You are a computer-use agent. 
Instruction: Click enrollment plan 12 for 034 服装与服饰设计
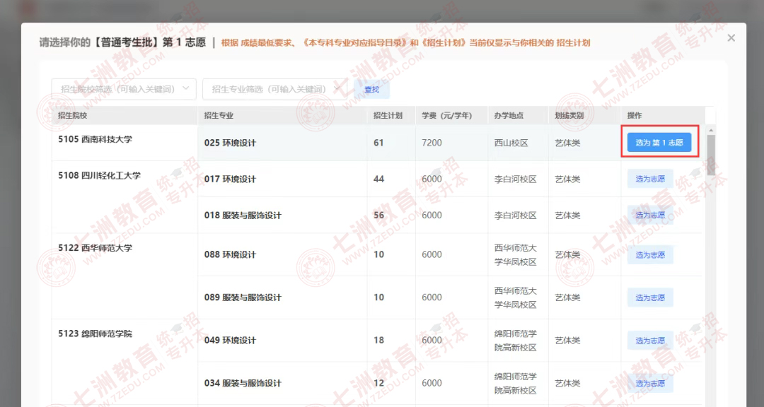pyautogui.click(x=378, y=383)
